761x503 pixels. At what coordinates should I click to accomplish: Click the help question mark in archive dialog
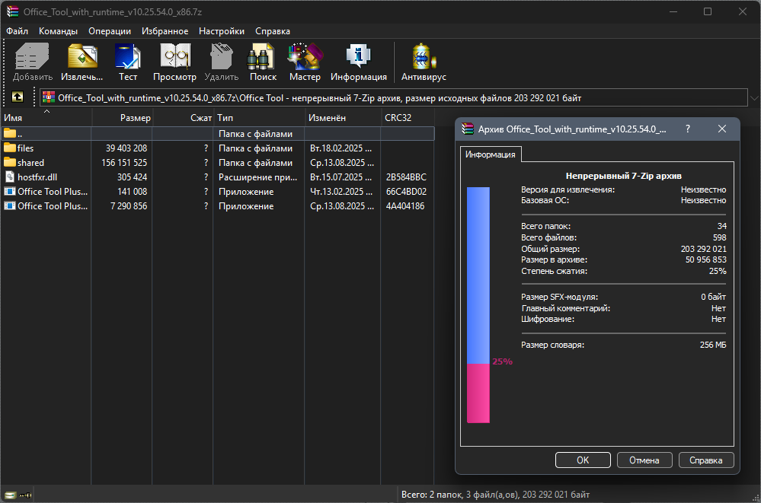pyautogui.click(x=688, y=129)
